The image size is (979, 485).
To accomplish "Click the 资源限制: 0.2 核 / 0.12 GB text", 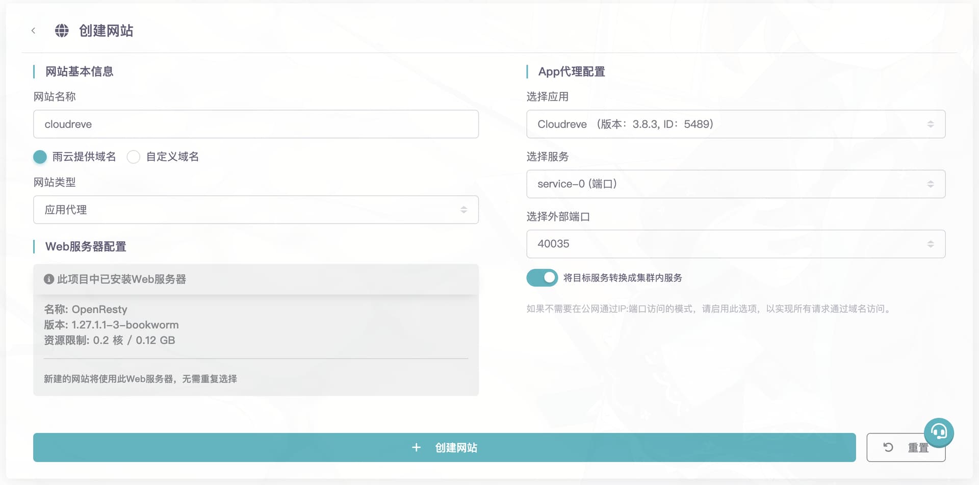I will 110,340.
